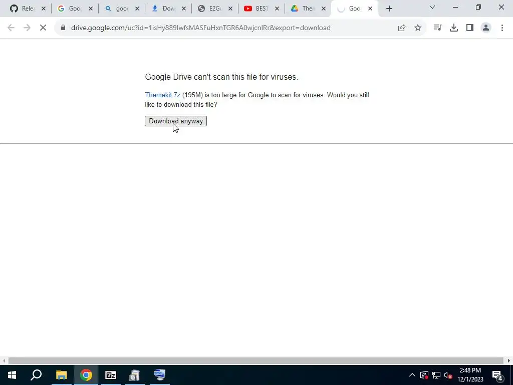Close the GitHub Releases tab
Screen dimensions: 513x385
[x=44, y=9]
